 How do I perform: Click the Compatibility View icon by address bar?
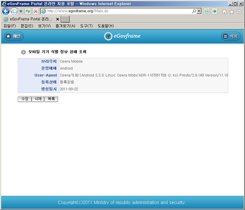207,11
